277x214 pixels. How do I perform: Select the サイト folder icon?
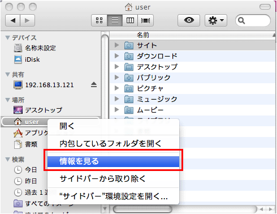tap(129, 45)
